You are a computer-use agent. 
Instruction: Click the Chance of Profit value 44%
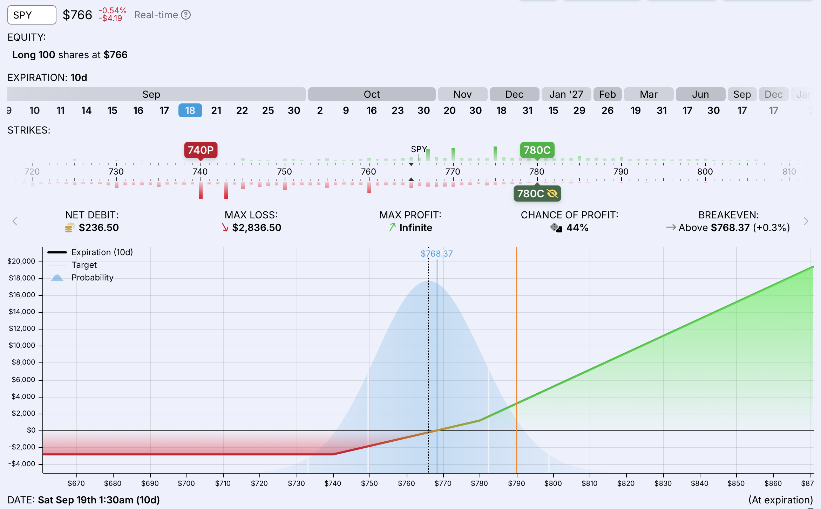coord(577,228)
